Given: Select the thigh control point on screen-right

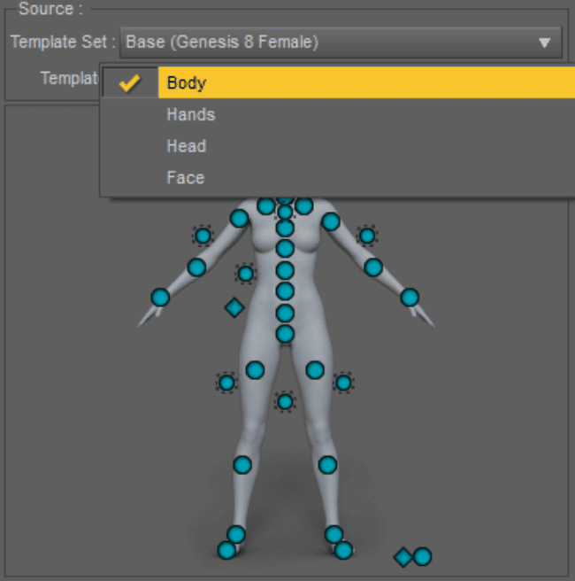Looking at the screenshot, I should [315, 370].
